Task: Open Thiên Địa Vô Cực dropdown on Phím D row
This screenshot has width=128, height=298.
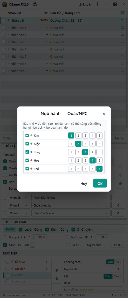Action: click(71, 213)
